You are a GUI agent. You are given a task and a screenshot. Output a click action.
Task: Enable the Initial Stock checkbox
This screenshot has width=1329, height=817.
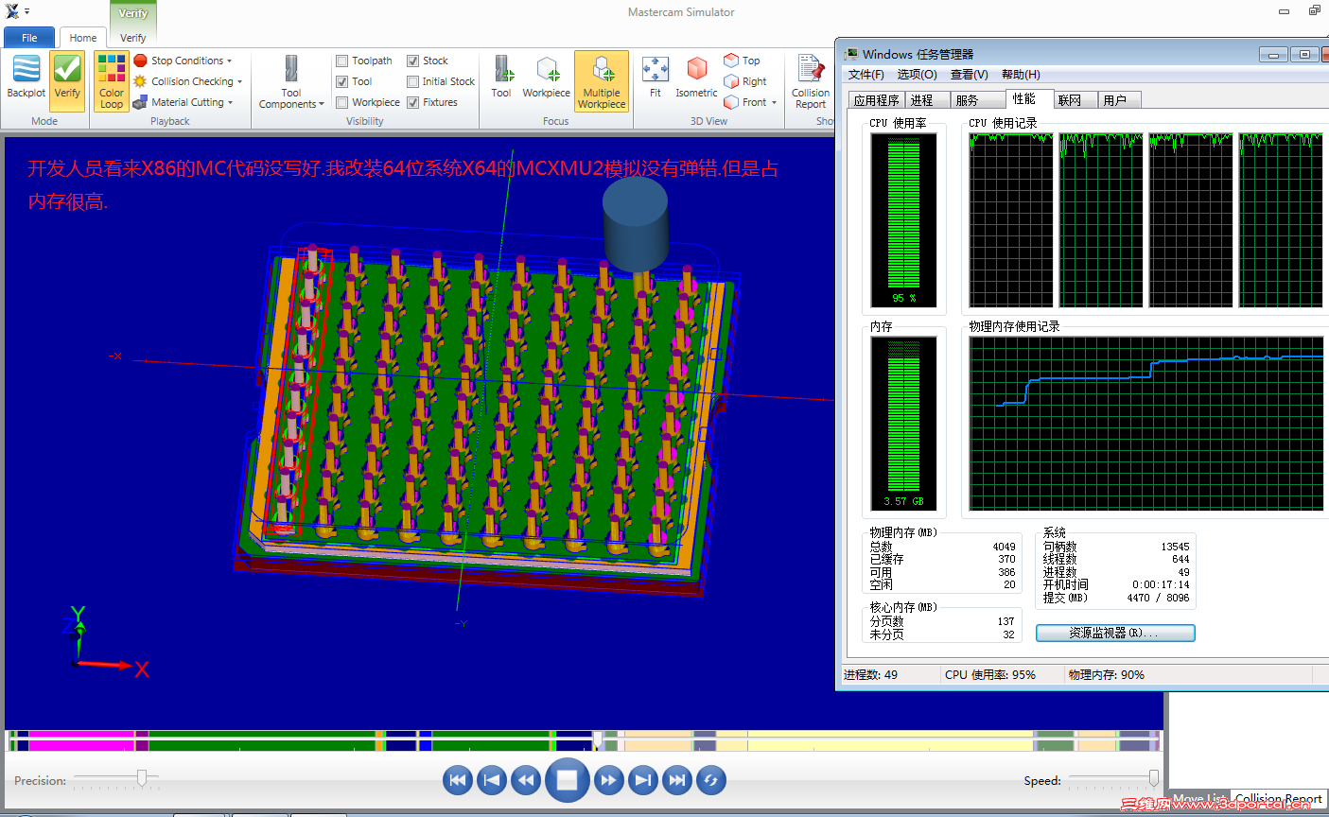pos(412,81)
